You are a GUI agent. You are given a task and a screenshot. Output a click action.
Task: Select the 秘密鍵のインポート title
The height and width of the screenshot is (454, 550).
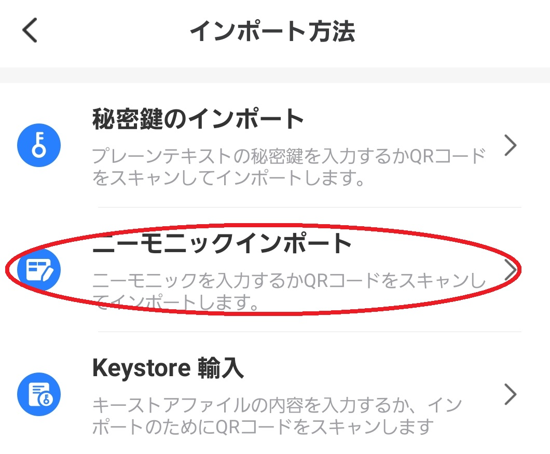pyautogui.click(x=198, y=119)
